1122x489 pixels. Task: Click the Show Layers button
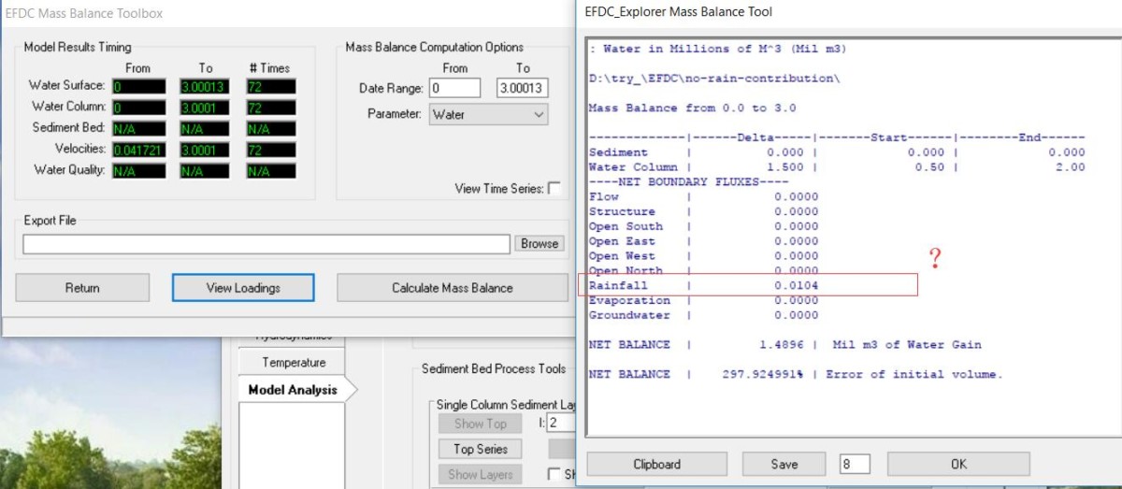pos(481,475)
